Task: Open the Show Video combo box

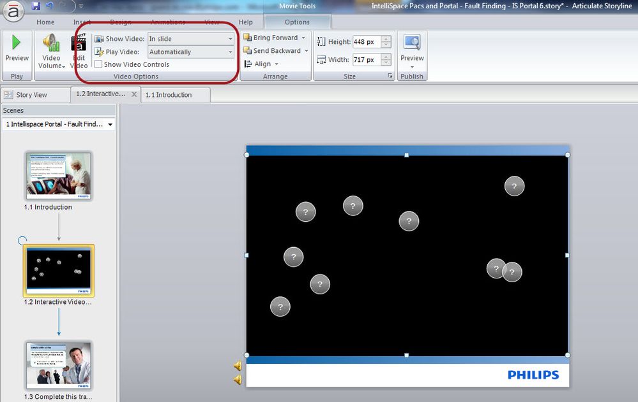Action: pos(191,39)
